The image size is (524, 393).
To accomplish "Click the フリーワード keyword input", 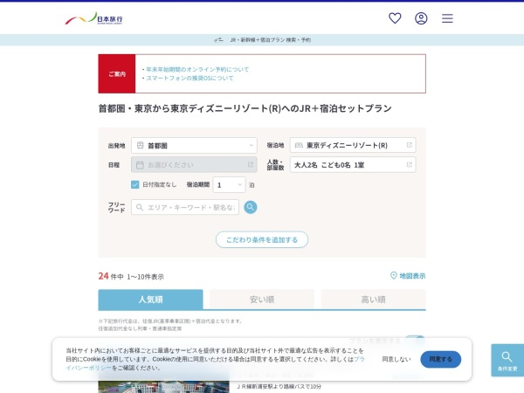I will 185,207.
